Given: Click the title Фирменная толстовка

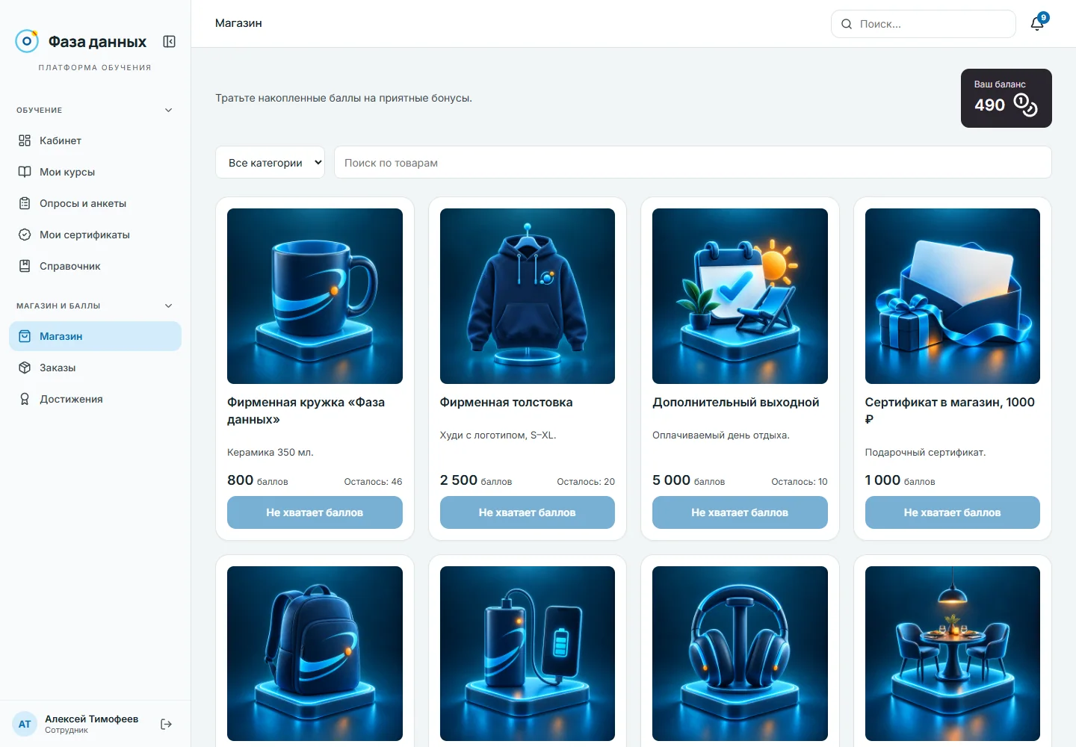Looking at the screenshot, I should pyautogui.click(x=506, y=402).
